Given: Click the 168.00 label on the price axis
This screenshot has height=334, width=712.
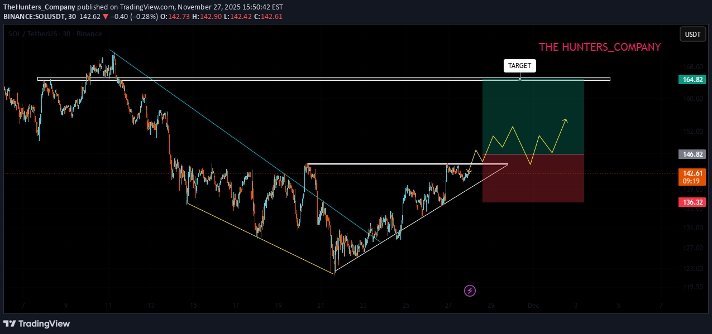Looking at the screenshot, I should pyautogui.click(x=692, y=66).
